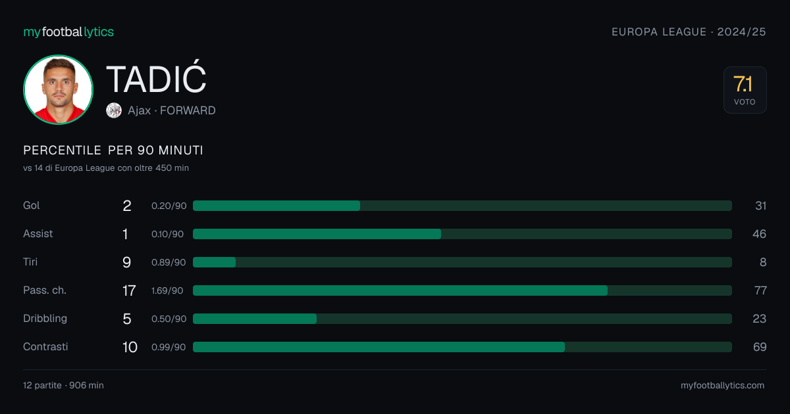Select the Tiri progress bar

(462, 262)
